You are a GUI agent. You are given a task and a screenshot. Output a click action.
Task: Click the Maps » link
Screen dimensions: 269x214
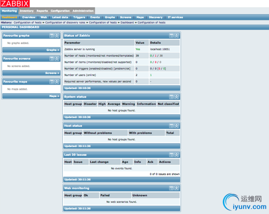click(54, 96)
